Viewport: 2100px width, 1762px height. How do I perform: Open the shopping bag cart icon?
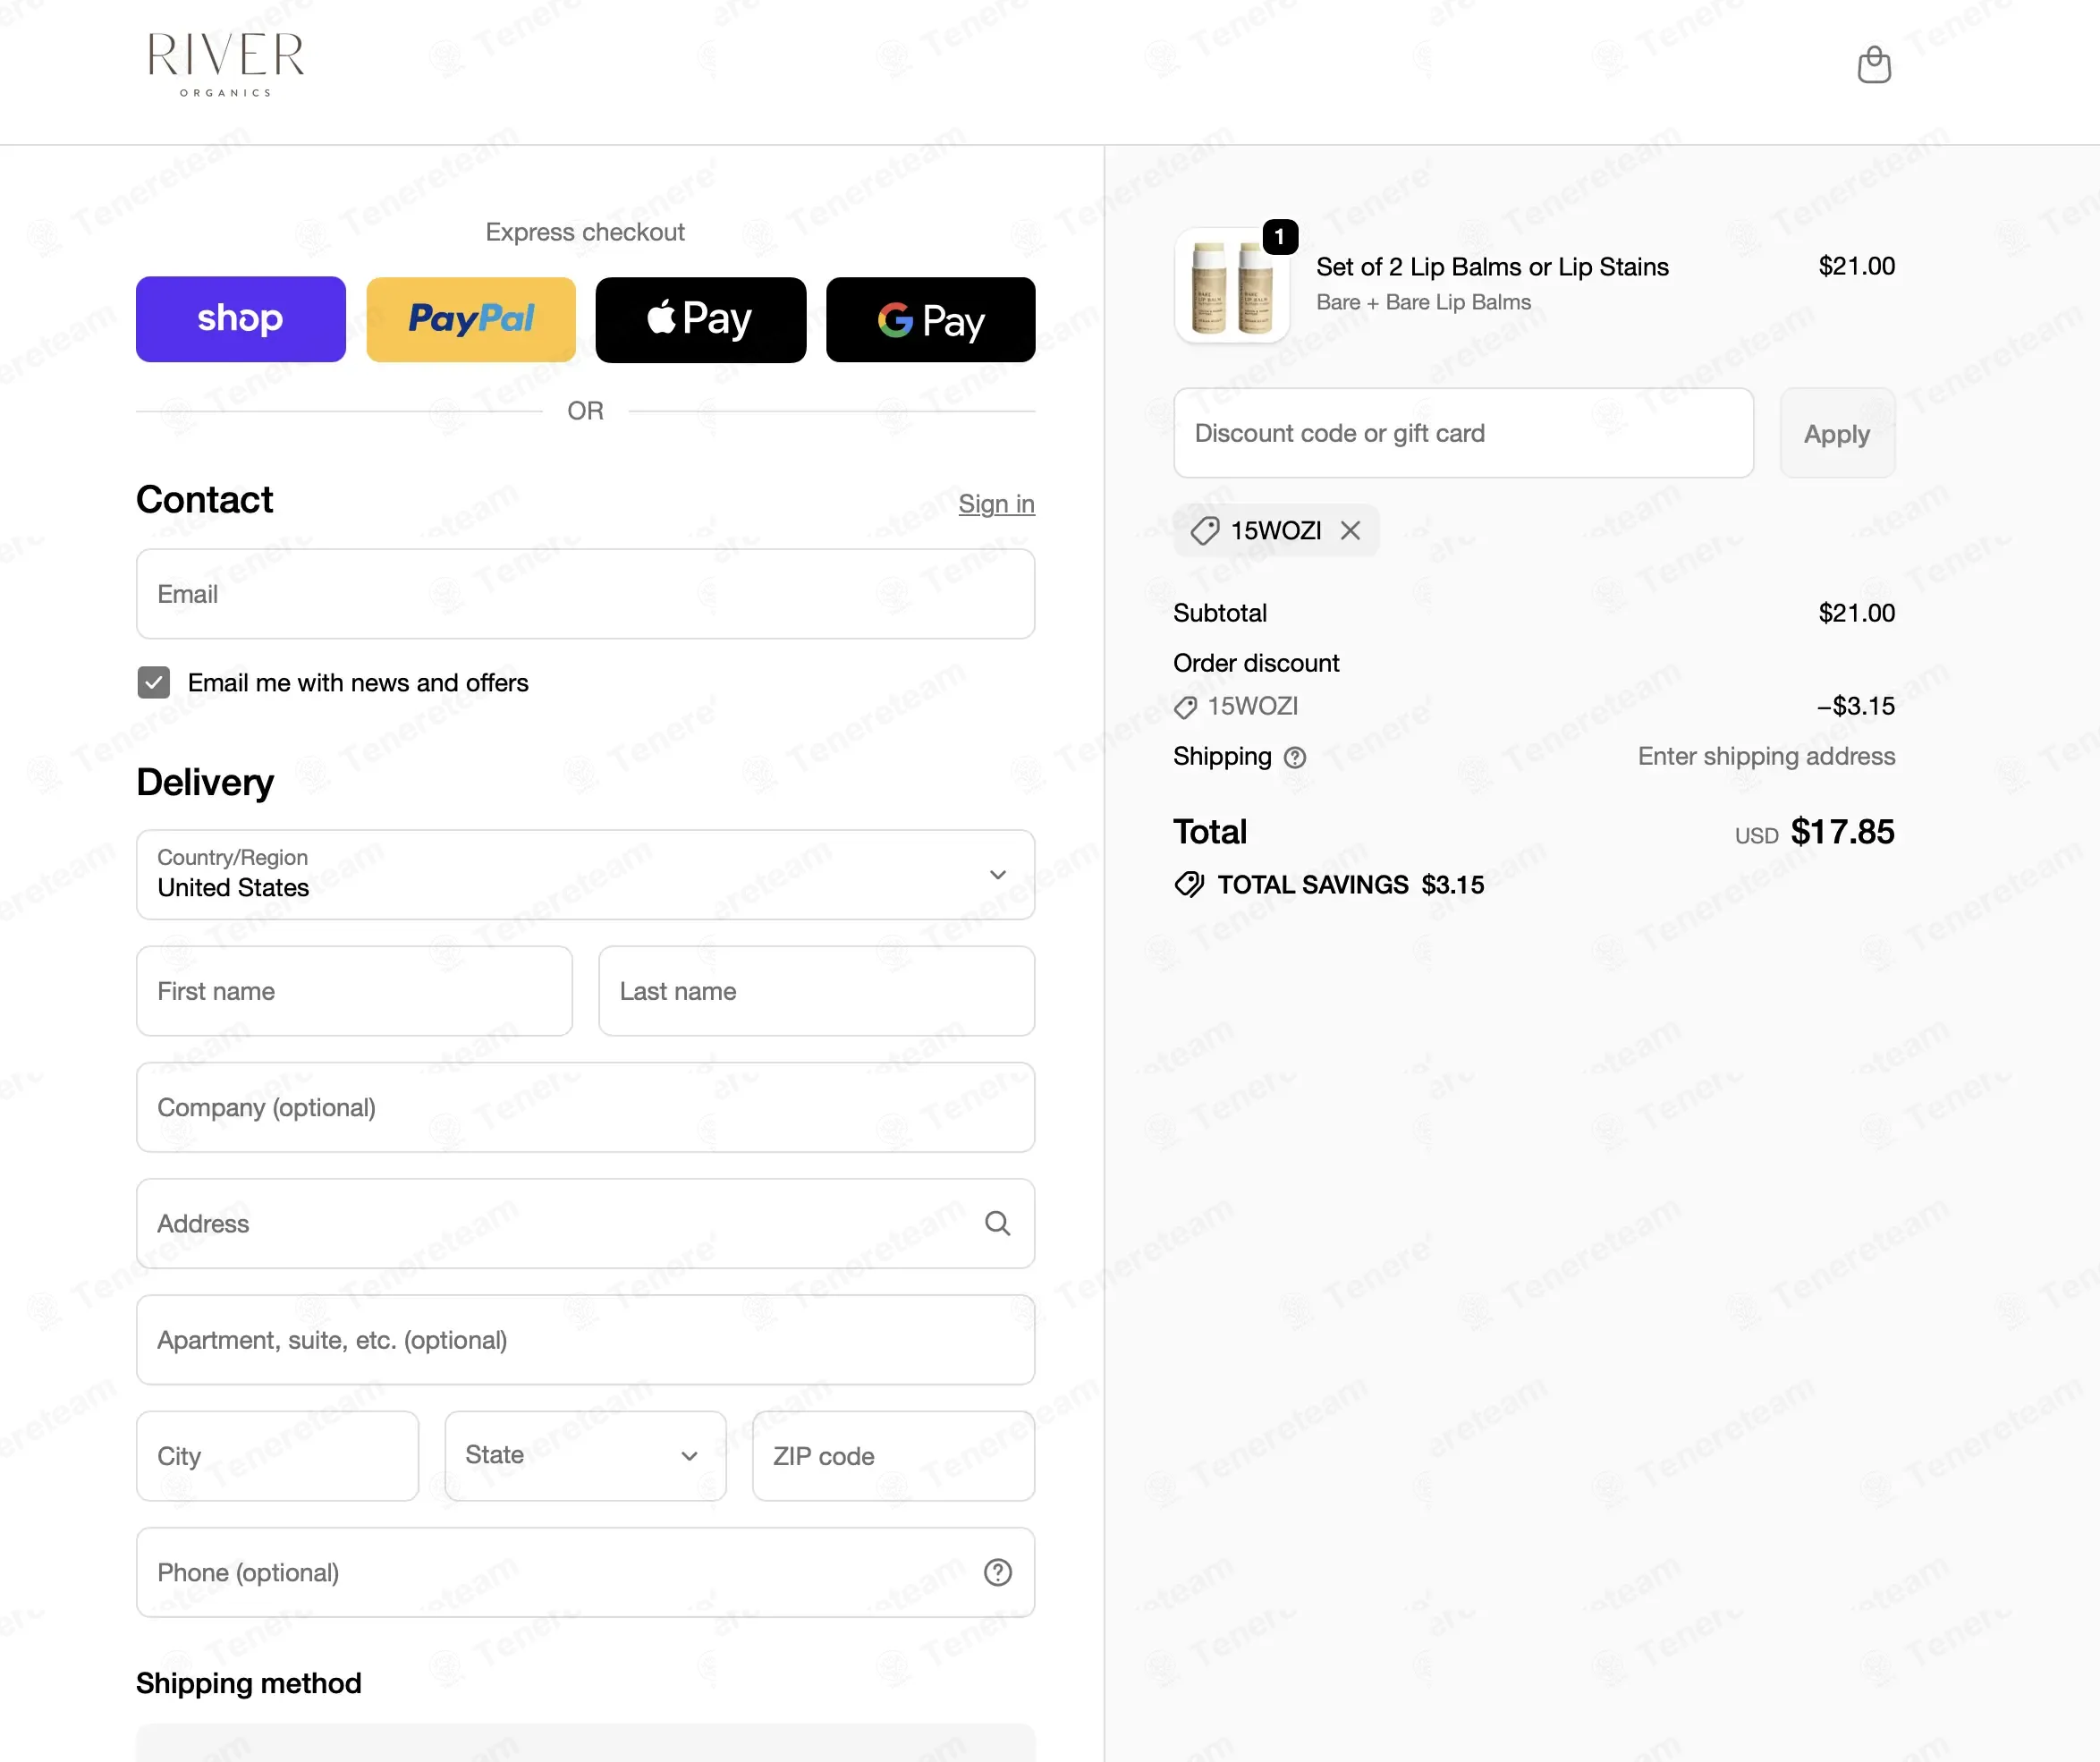coord(1873,65)
